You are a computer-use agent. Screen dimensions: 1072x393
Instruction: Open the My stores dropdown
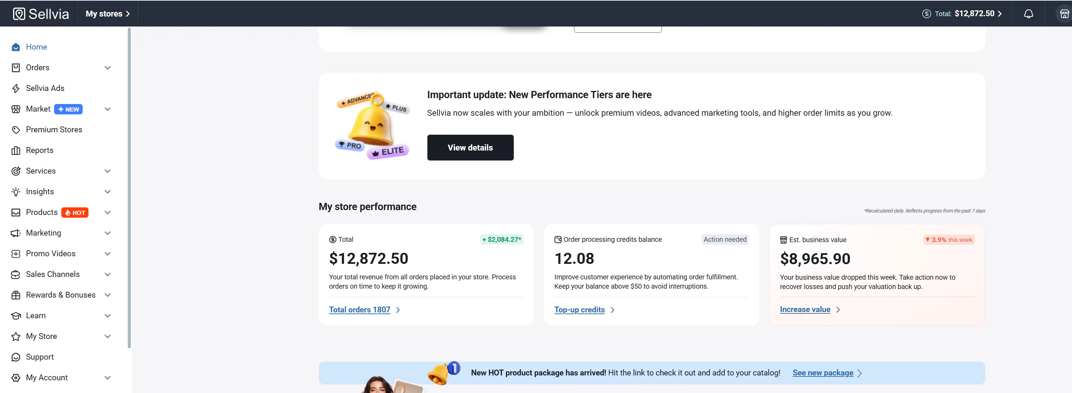108,14
